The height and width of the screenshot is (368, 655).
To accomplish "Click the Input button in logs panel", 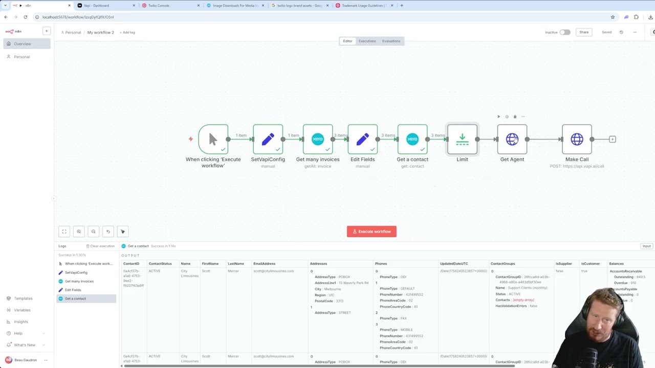I will [646, 246].
